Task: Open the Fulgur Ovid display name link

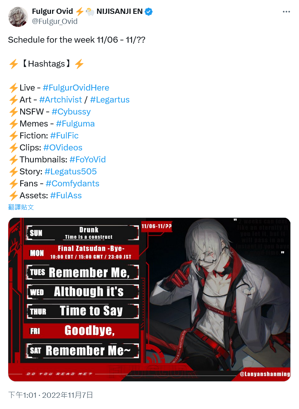Action: [x=52, y=11]
